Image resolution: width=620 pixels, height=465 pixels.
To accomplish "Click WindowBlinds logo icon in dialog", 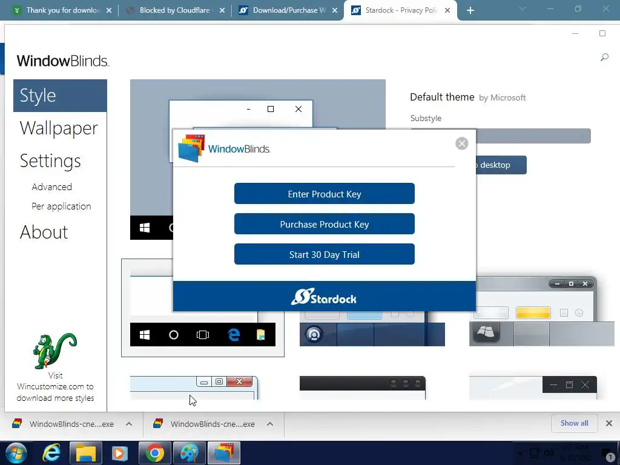I will [x=192, y=148].
